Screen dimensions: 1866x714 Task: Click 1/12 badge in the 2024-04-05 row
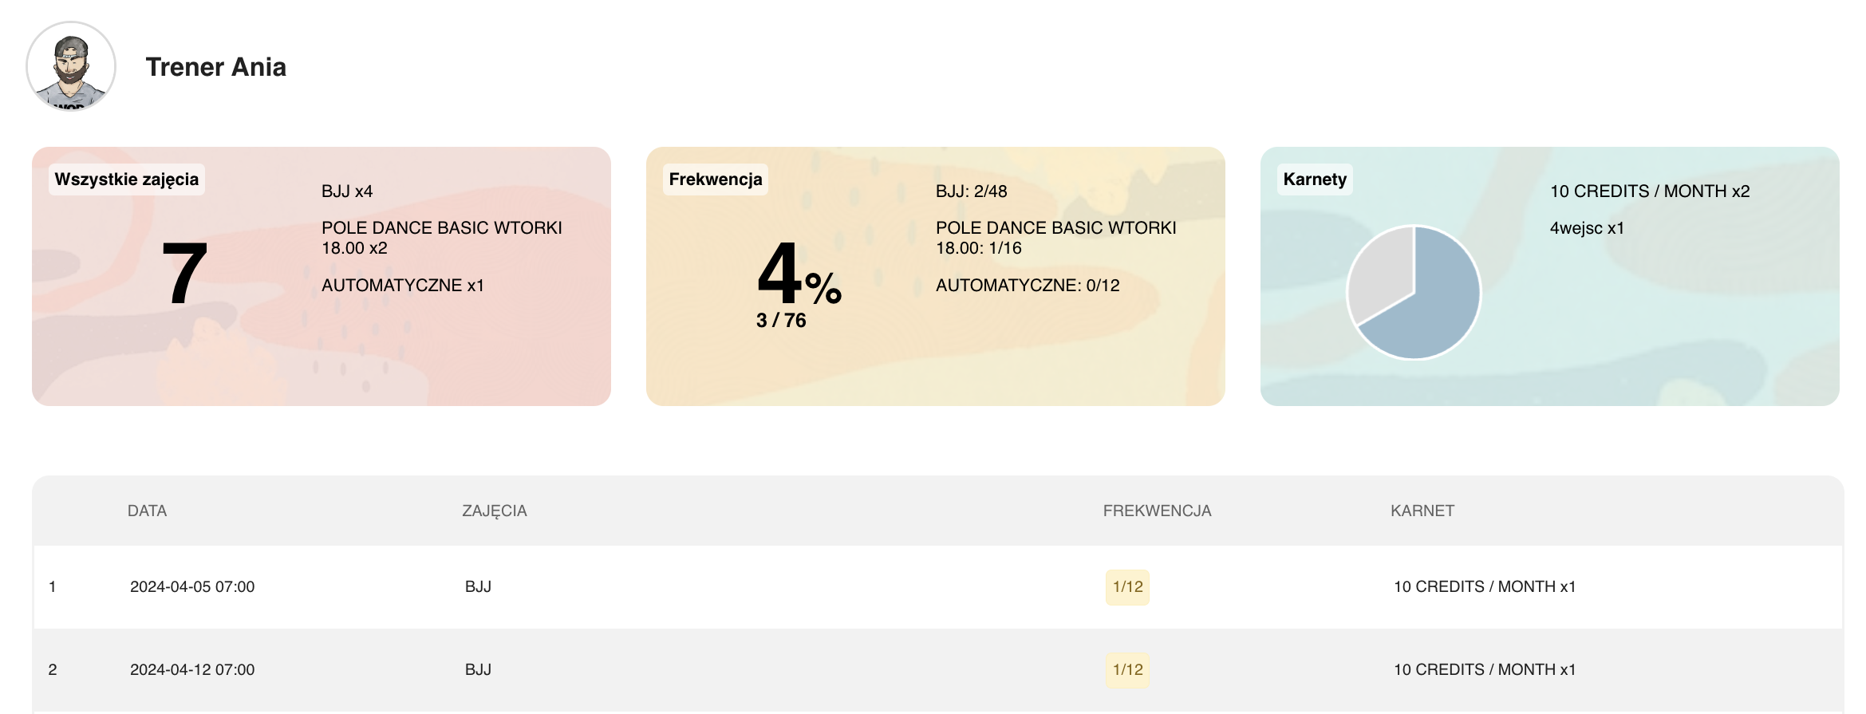coord(1127,587)
